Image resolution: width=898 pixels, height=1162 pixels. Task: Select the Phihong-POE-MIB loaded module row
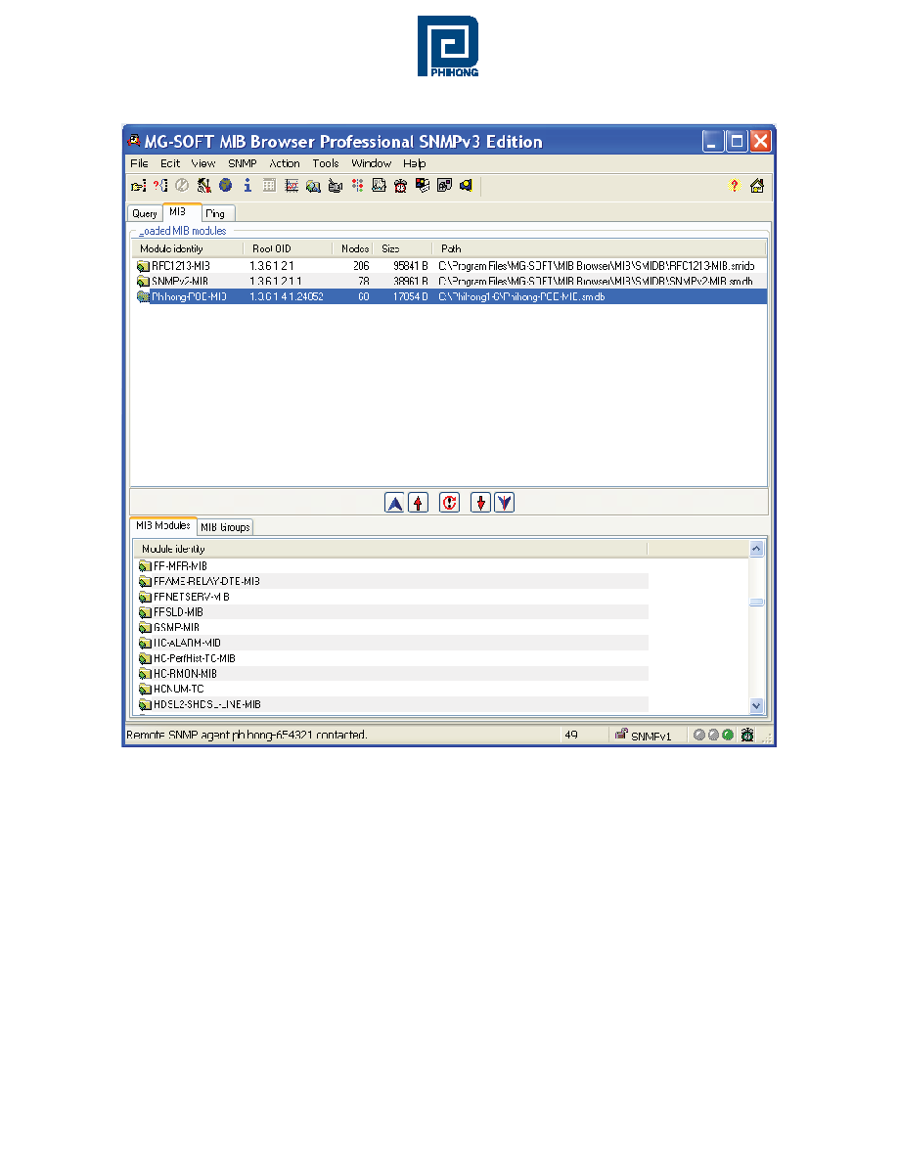pos(449,296)
